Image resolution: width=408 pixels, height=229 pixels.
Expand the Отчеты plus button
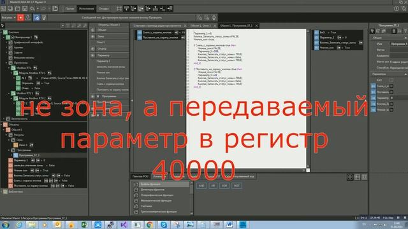(93, 48)
